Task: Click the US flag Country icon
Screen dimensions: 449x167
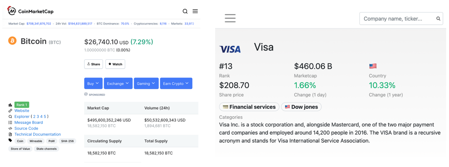Action: click(373, 66)
